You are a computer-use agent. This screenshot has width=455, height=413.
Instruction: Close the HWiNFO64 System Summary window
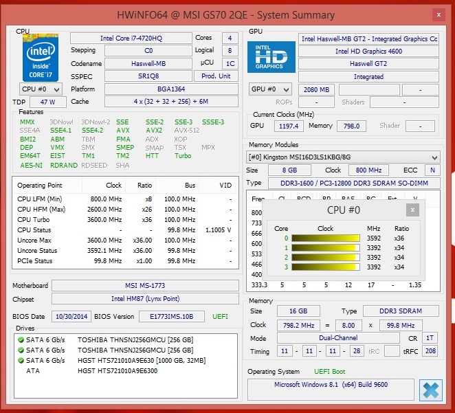click(439, 15)
